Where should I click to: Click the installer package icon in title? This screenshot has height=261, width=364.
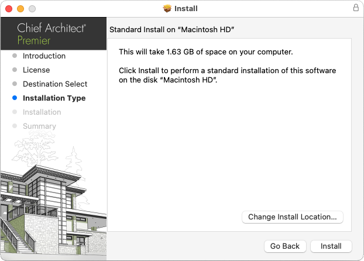[x=167, y=9]
